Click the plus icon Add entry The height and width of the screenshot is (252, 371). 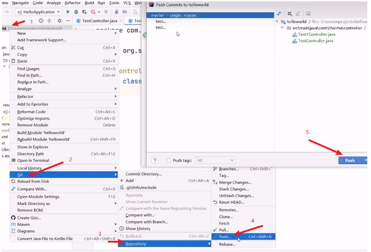coord(122,181)
